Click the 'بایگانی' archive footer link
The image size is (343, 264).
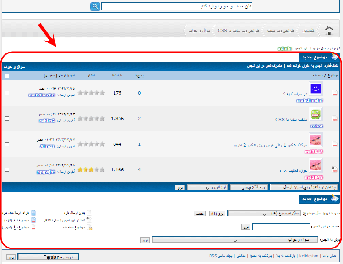[x=241, y=256]
